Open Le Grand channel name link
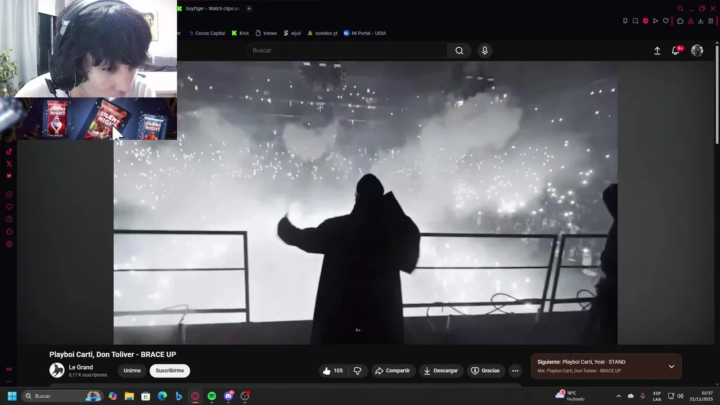The image size is (720, 405). tap(81, 367)
